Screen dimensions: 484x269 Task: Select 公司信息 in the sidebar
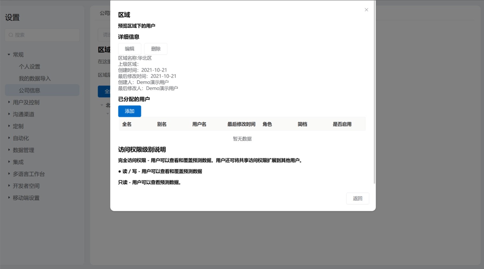29,90
